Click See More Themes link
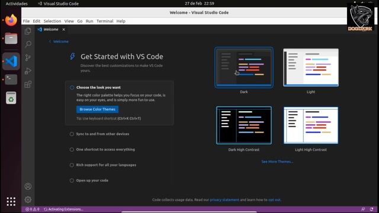Image resolution: width=379 pixels, height=213 pixels. pos(277,162)
